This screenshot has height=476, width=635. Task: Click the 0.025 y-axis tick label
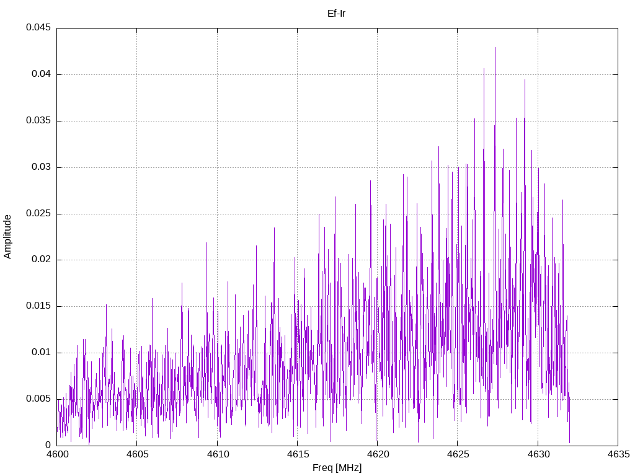[38, 213]
